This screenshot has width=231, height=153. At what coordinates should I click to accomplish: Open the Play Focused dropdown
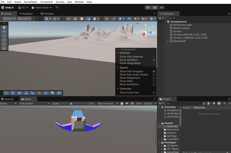point(108,103)
